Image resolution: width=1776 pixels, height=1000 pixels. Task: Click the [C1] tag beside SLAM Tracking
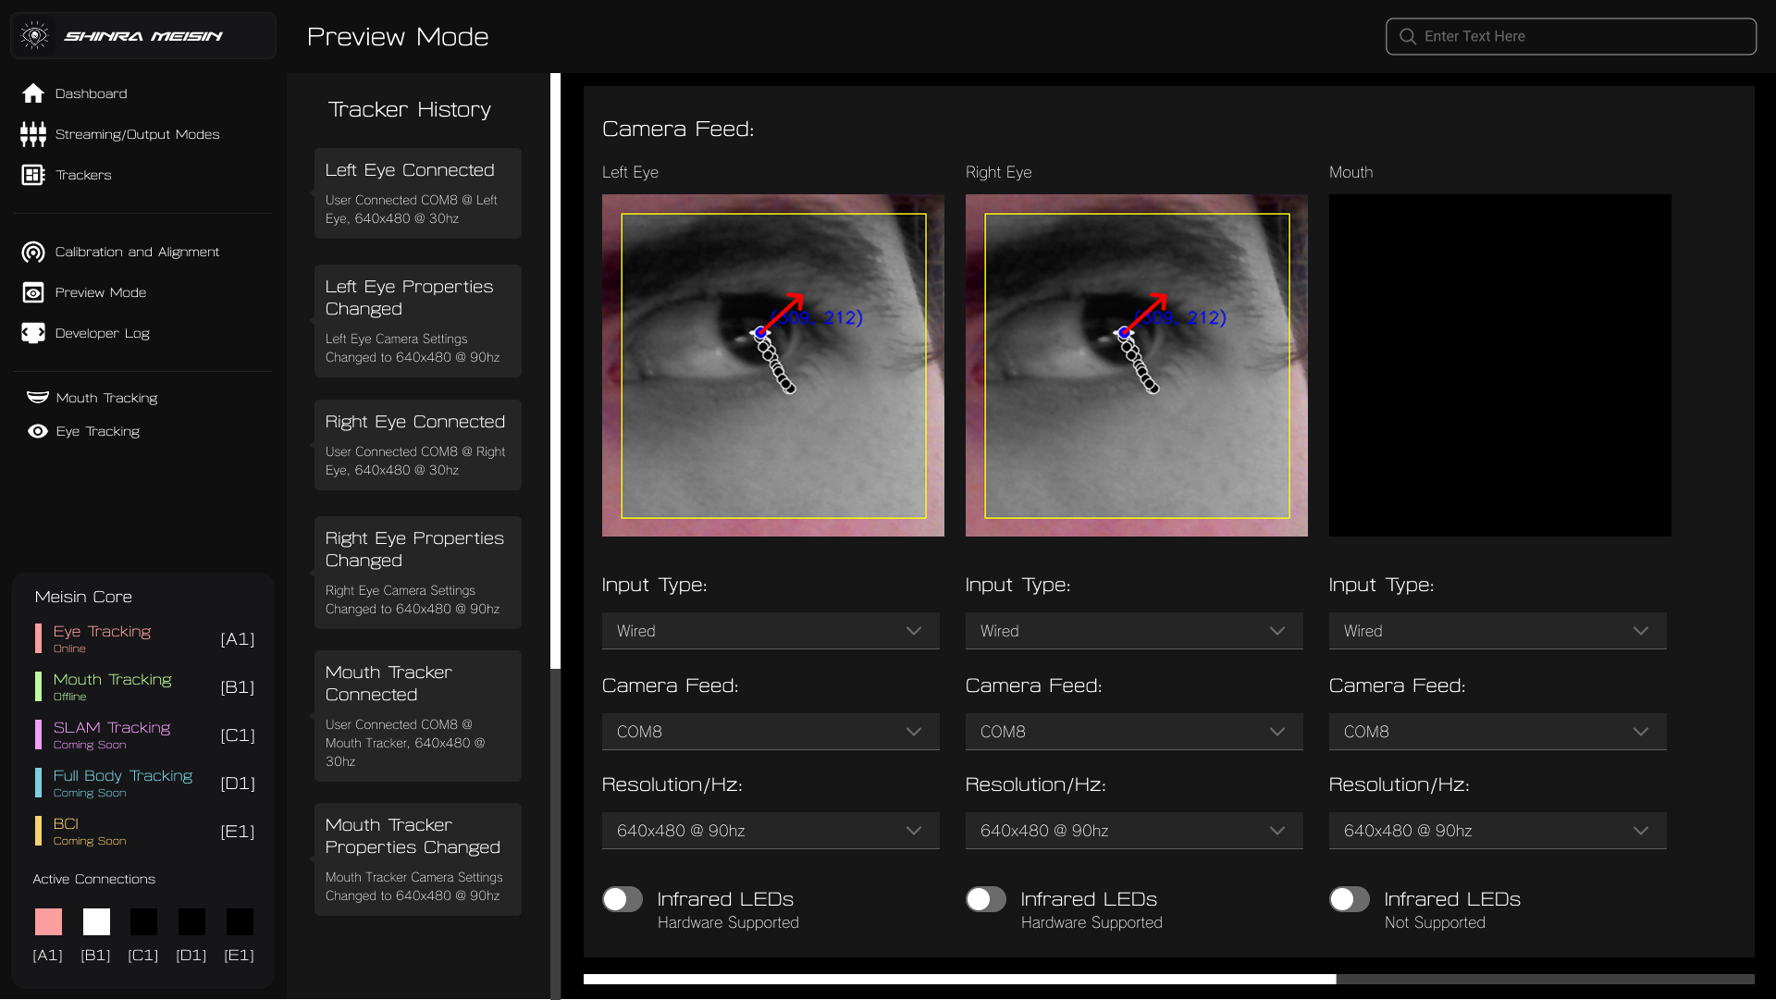pyautogui.click(x=238, y=735)
